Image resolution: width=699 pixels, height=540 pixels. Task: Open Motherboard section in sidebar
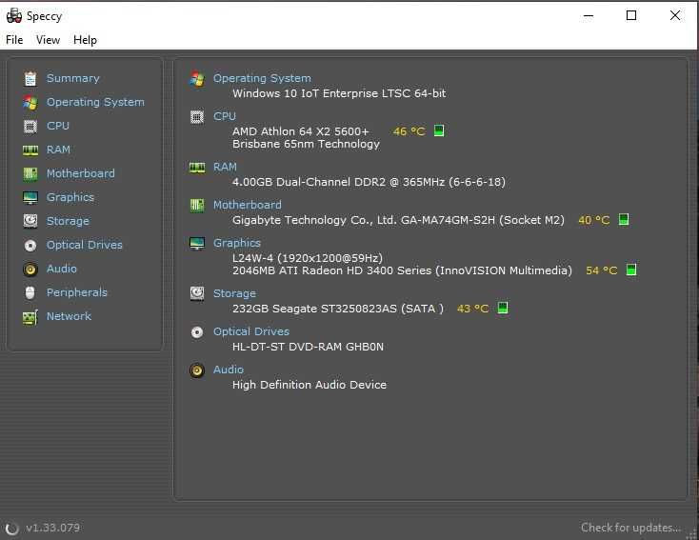click(x=81, y=173)
